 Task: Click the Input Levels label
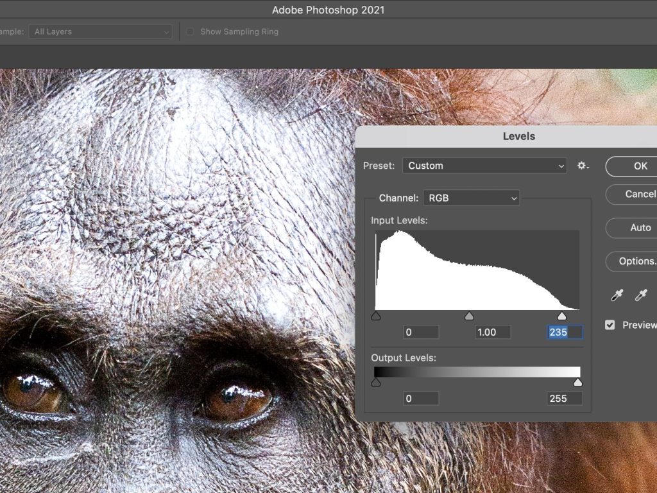[x=399, y=220]
